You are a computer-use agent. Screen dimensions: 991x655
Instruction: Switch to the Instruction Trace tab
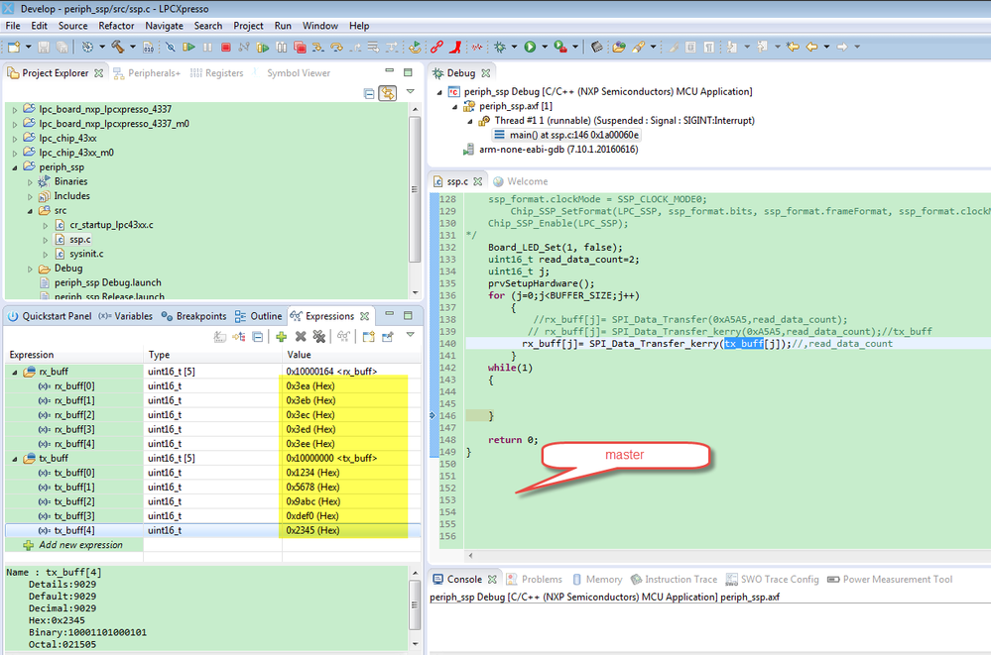675,580
